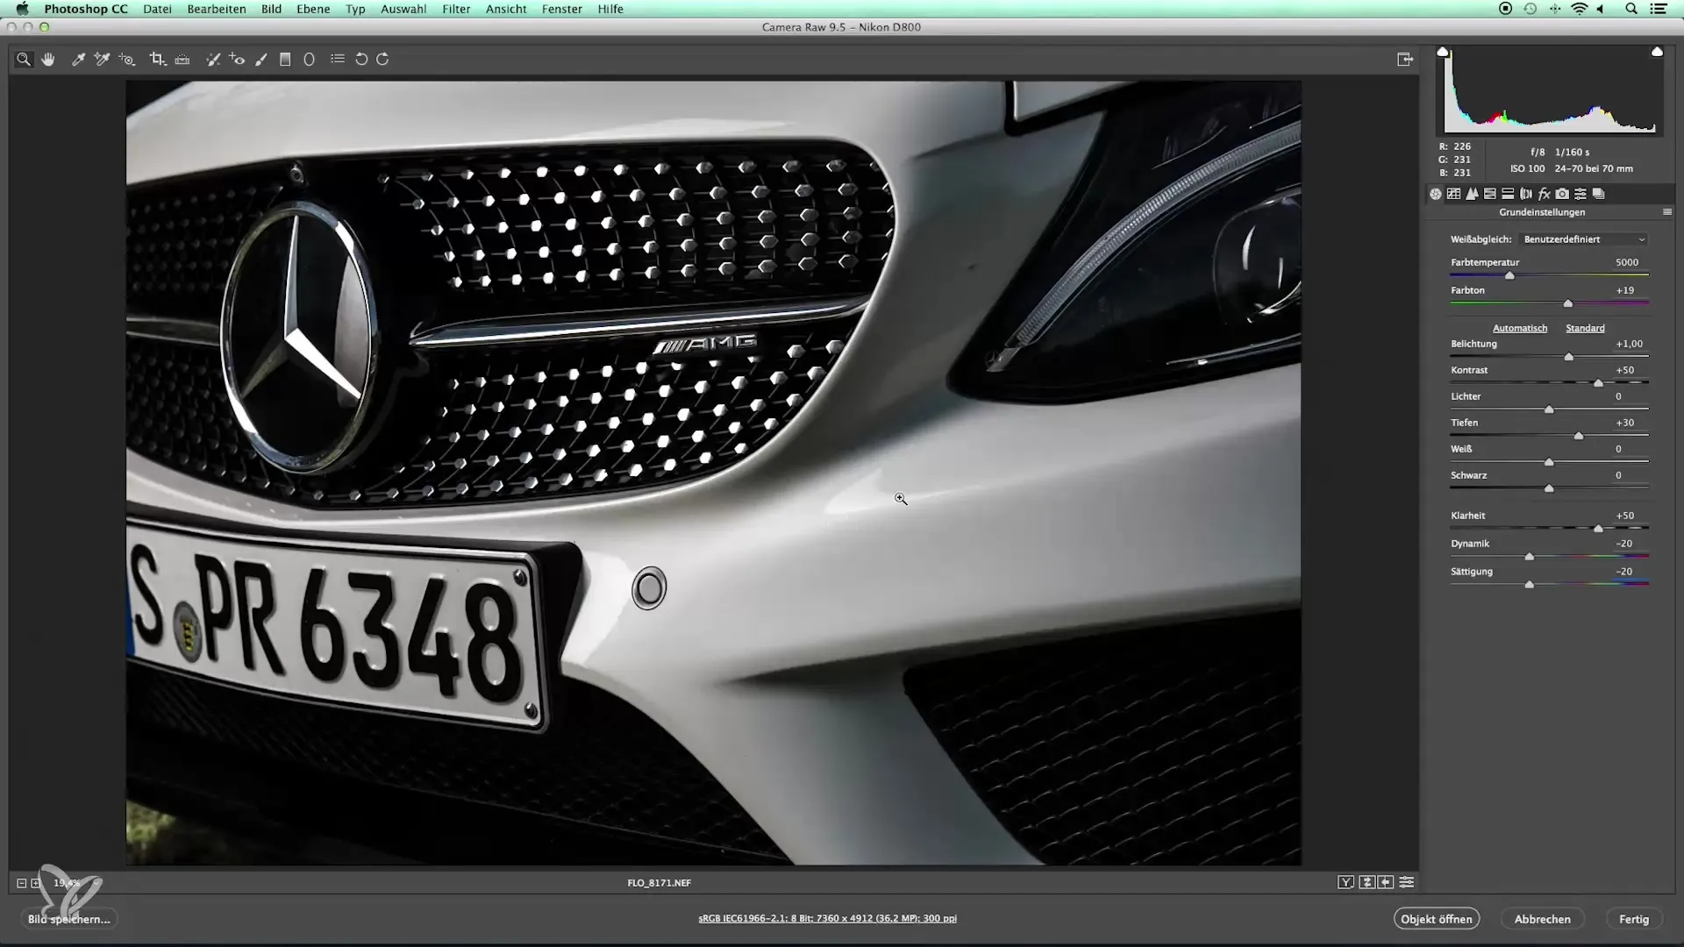Select the Crop tool
The image size is (1684, 947).
point(157,60)
